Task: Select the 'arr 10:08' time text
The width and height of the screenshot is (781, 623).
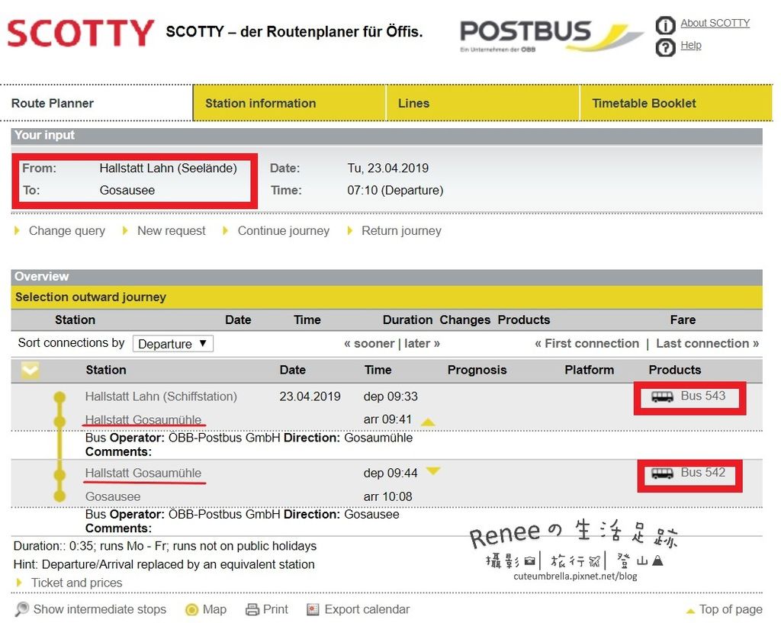Action: [x=388, y=496]
